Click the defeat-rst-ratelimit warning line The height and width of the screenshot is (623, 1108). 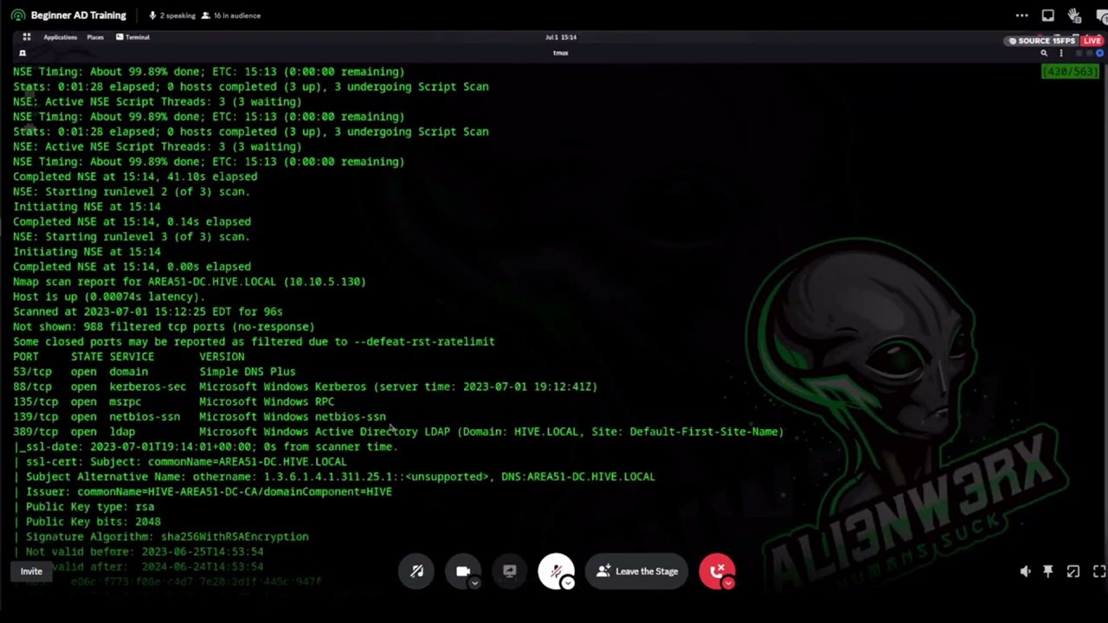254,342
